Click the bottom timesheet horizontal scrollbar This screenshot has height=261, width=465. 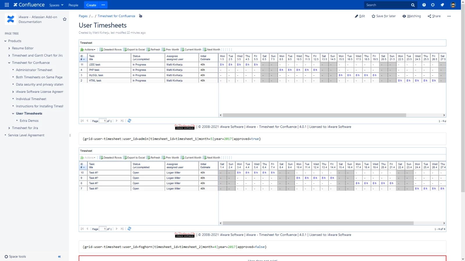318,223
